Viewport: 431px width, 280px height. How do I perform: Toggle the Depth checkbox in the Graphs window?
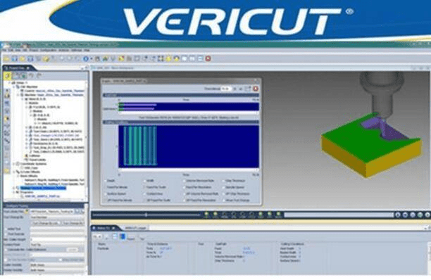pos(106,181)
